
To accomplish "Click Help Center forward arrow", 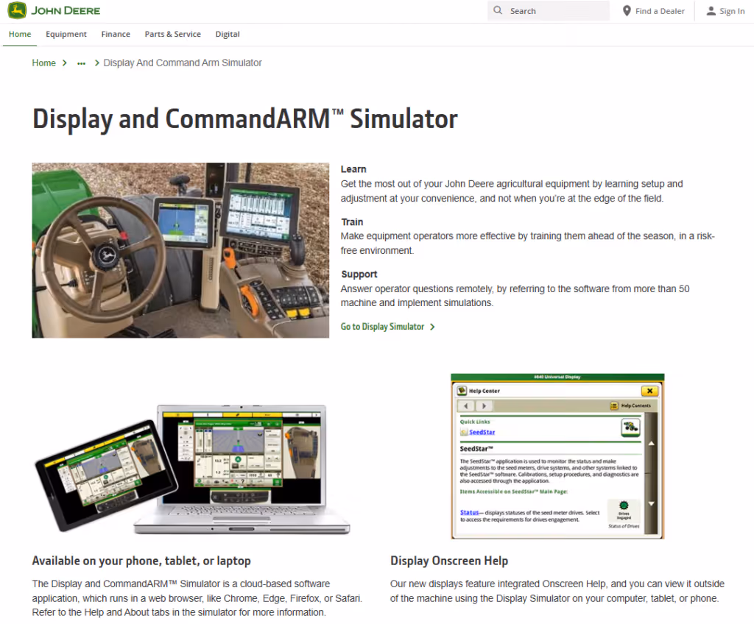I will pyautogui.click(x=484, y=405).
